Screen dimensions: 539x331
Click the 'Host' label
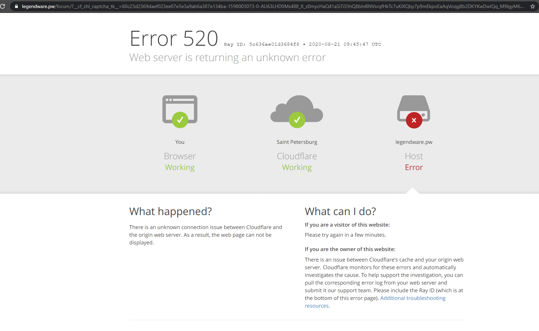pyautogui.click(x=414, y=156)
